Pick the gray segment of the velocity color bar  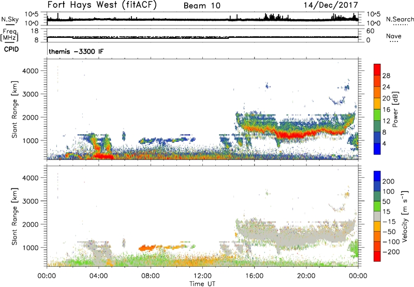pos(377,216)
